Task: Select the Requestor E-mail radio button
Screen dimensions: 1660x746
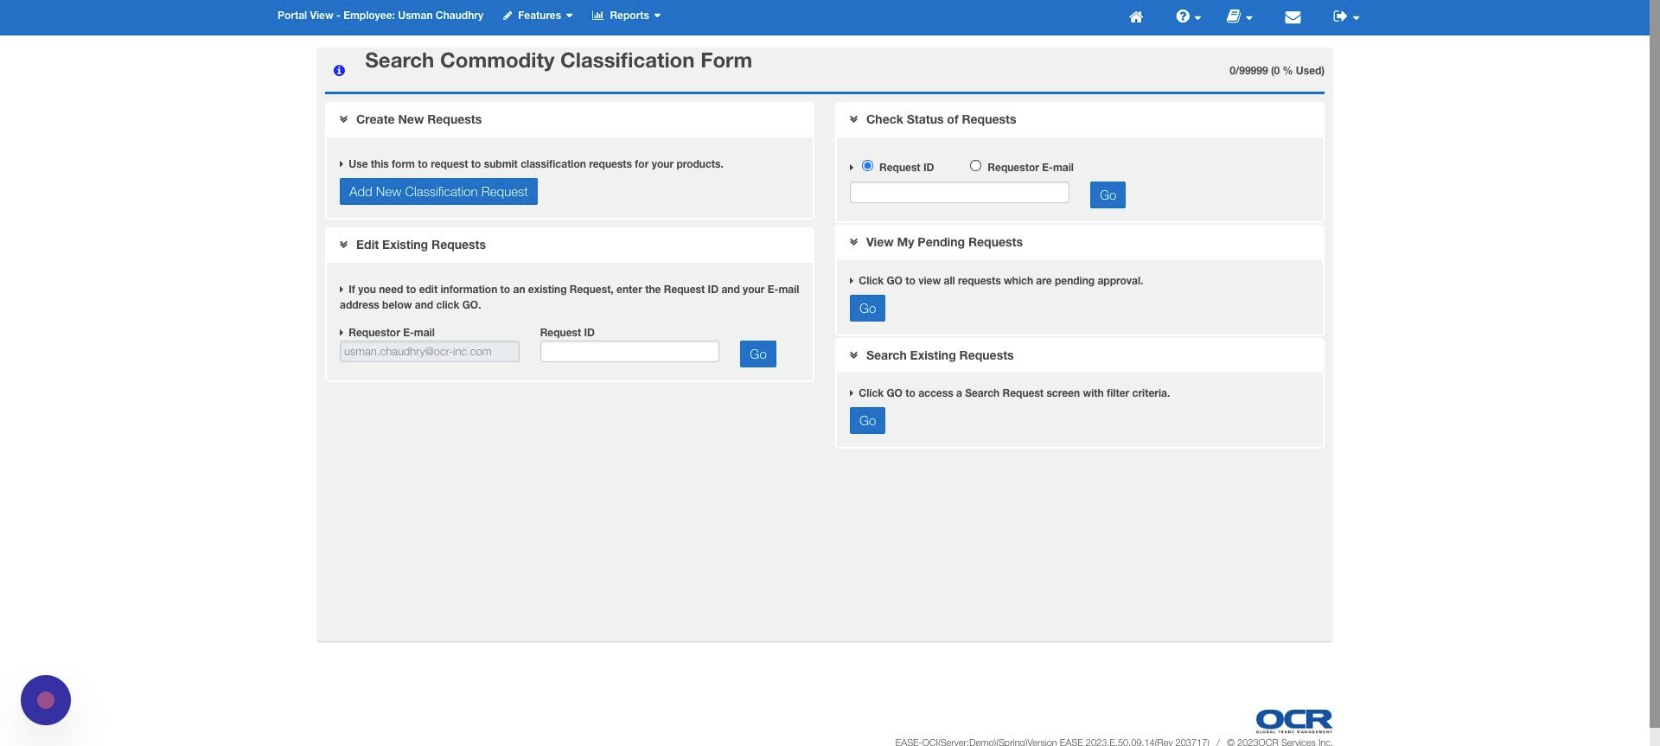Action: [x=975, y=166]
